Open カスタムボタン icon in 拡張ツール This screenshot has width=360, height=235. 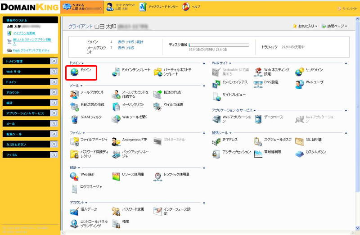(x=299, y=154)
